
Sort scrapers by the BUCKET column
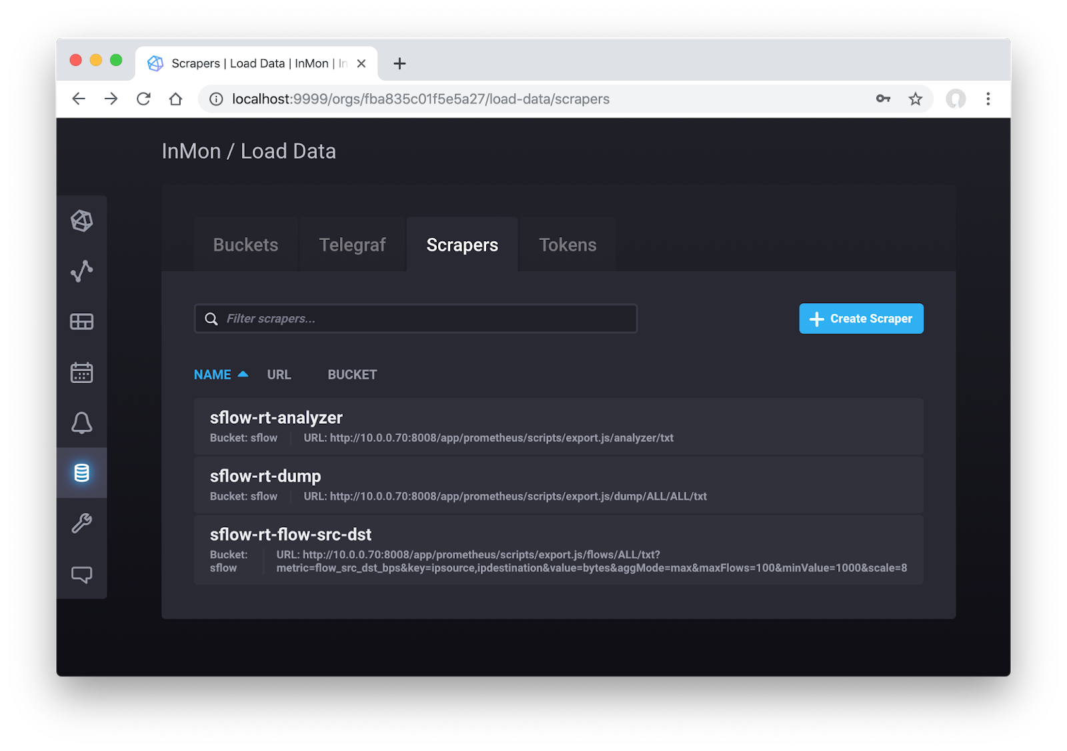(352, 375)
